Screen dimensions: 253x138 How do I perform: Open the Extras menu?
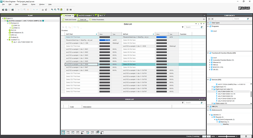pyautogui.click(x=33, y=4)
